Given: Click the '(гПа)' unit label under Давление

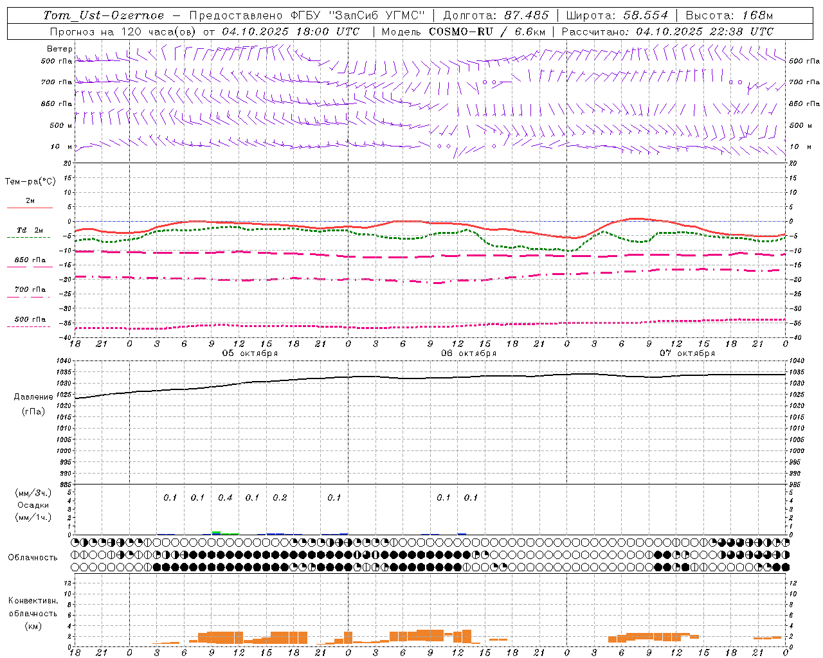Looking at the screenshot, I should (33, 411).
